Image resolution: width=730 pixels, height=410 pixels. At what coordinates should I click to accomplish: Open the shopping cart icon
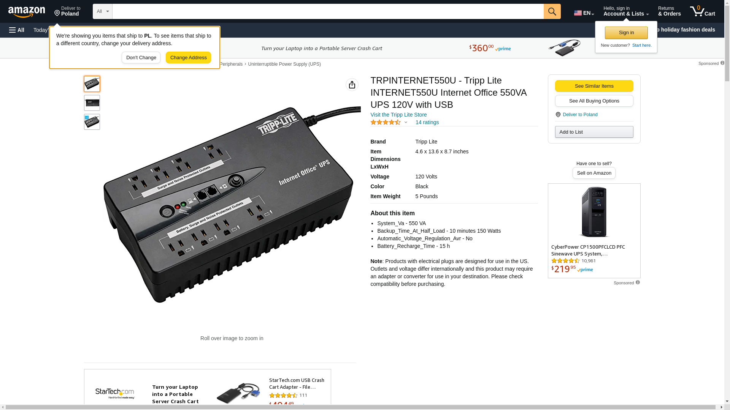702,11
